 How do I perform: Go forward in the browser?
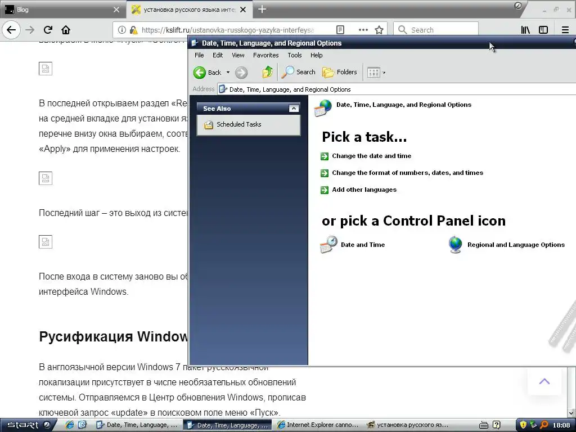click(30, 30)
